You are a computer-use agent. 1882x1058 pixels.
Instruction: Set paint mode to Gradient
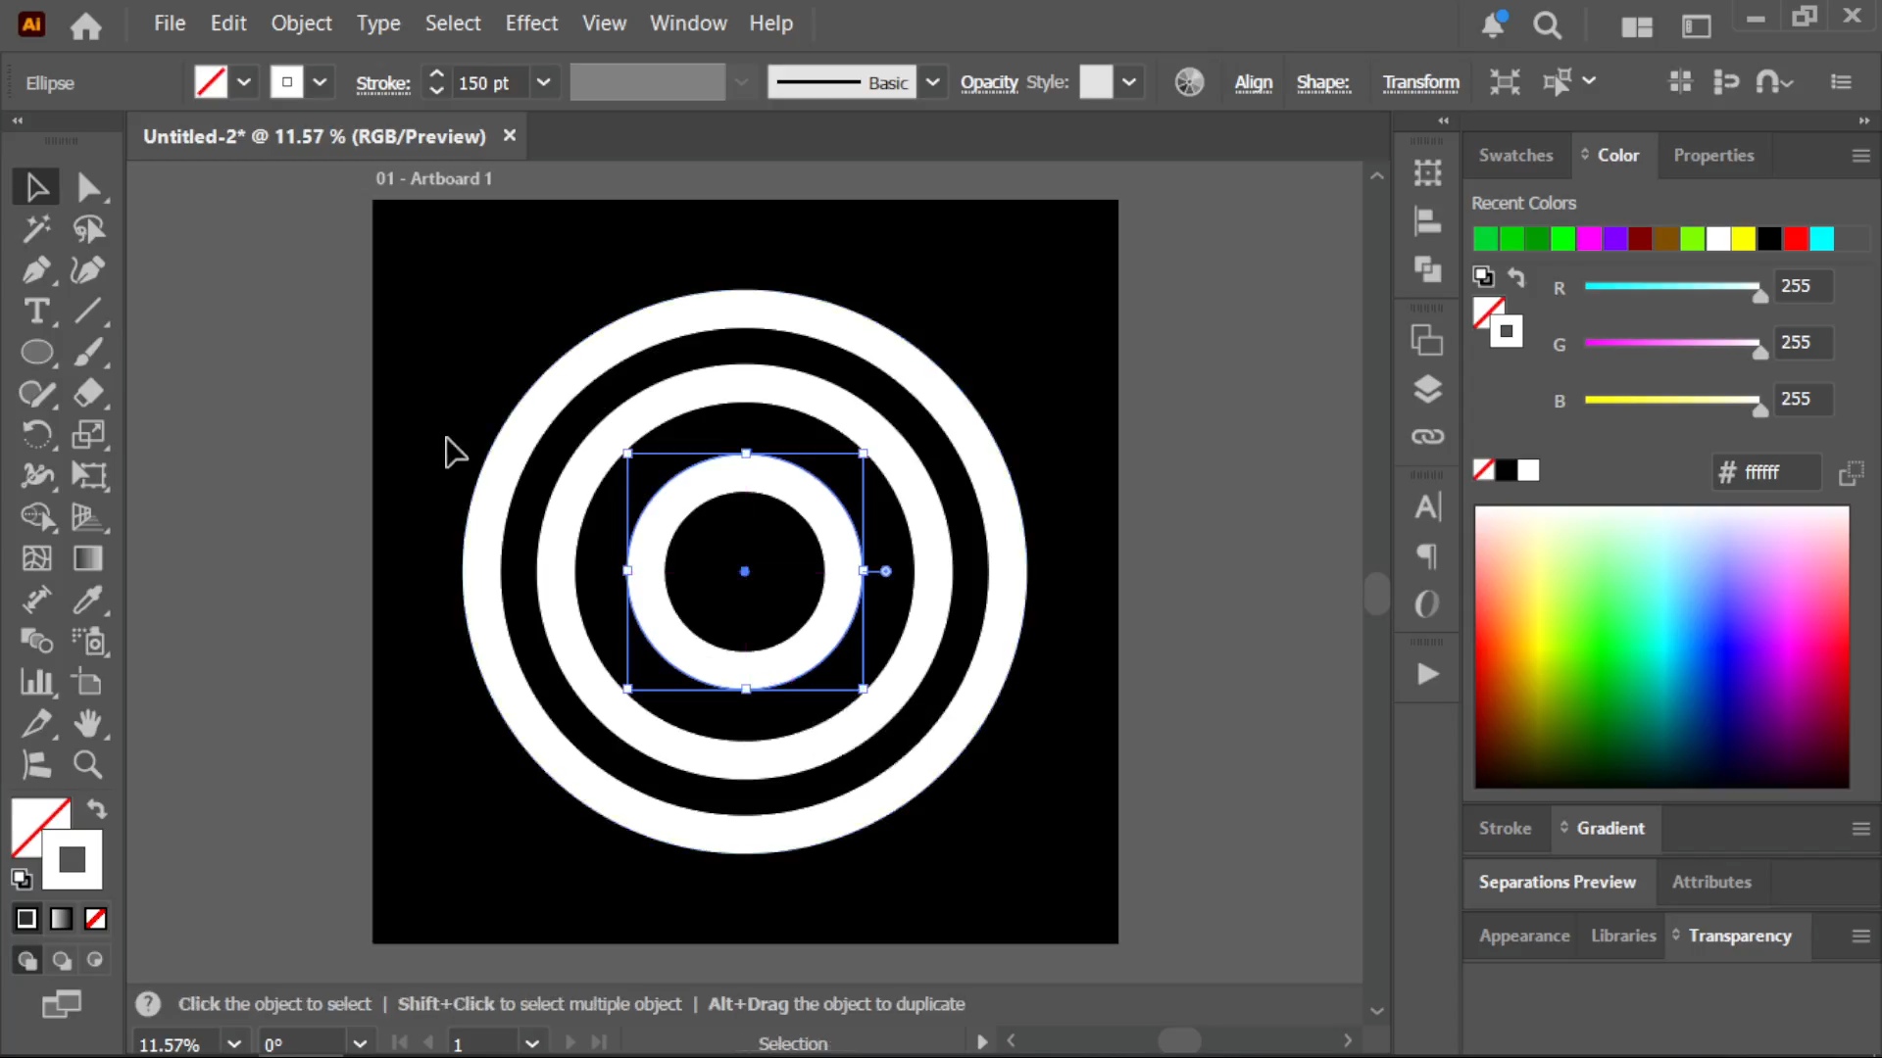click(61, 919)
